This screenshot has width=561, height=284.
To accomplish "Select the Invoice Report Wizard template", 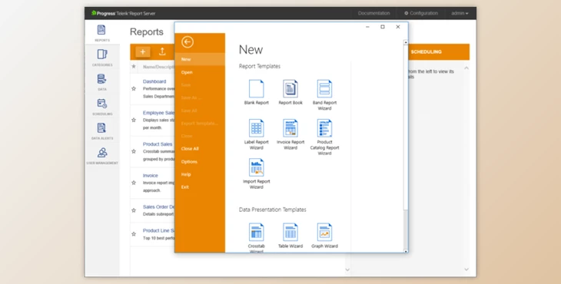I will pos(290,134).
